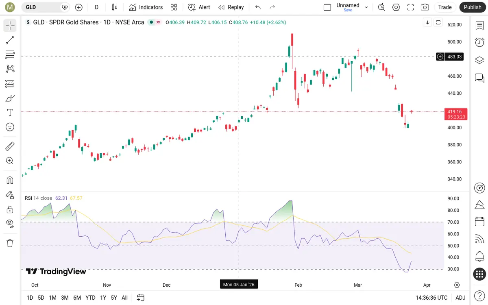Screen dimensions: 488x305
Task: Open the economic calendar panel
Action: click(479, 222)
